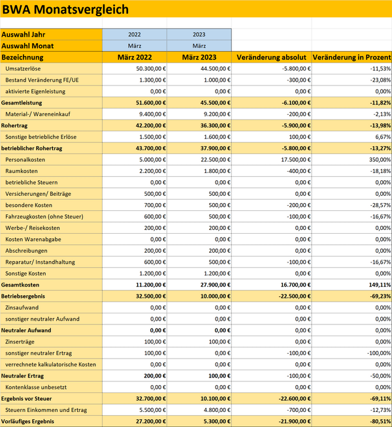Image resolution: width=392 pixels, height=427 pixels.
Task: Select the Betriebsergebnis row label
Action: pos(23,296)
